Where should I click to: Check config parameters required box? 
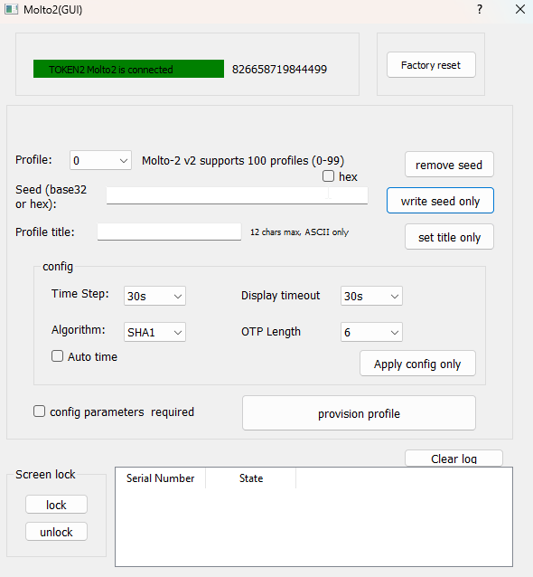click(x=40, y=411)
